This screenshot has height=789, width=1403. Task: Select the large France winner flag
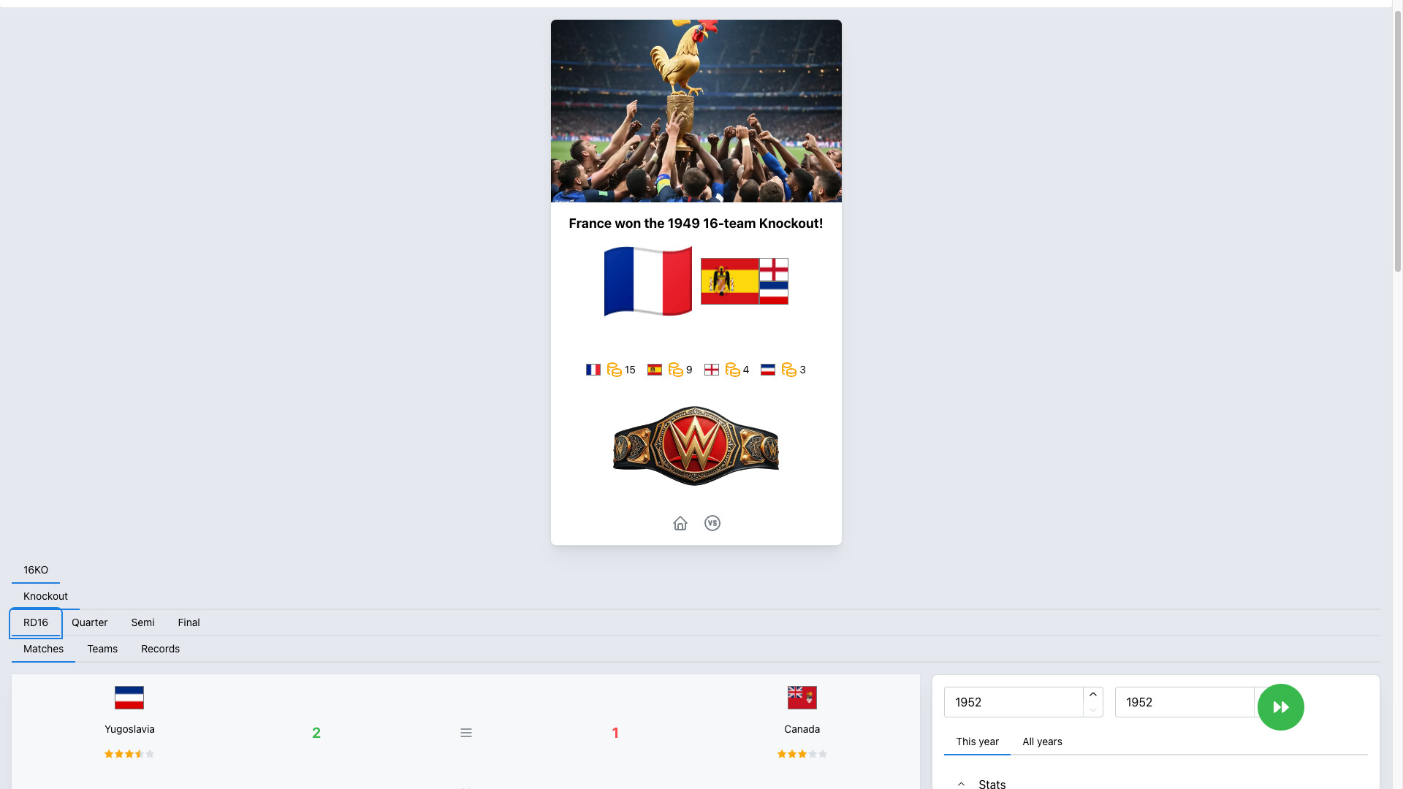click(x=648, y=281)
